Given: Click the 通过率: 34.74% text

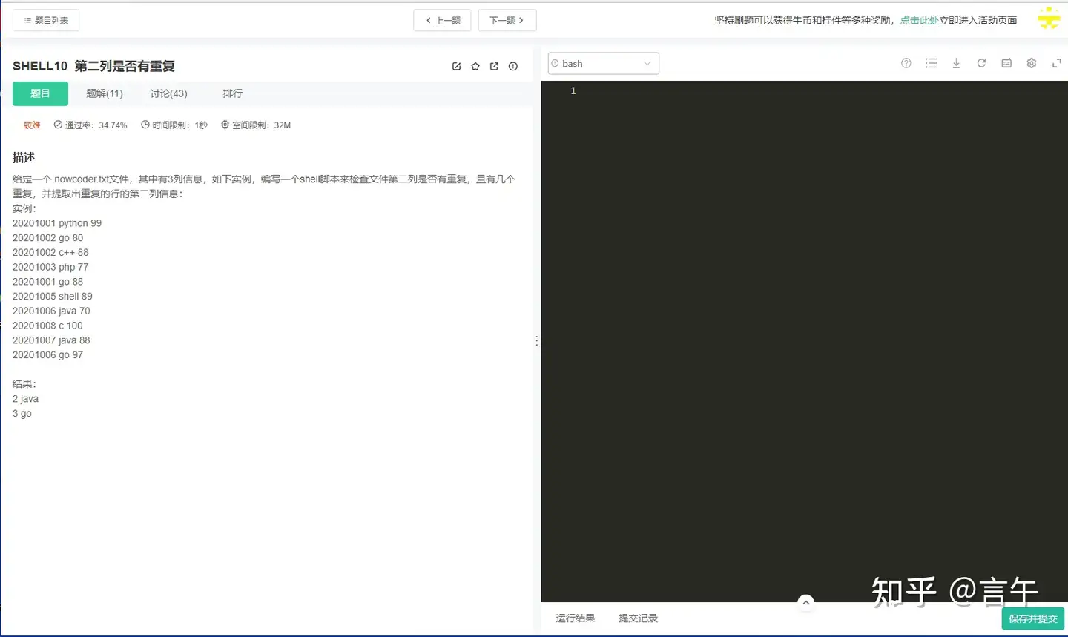Looking at the screenshot, I should (x=90, y=125).
